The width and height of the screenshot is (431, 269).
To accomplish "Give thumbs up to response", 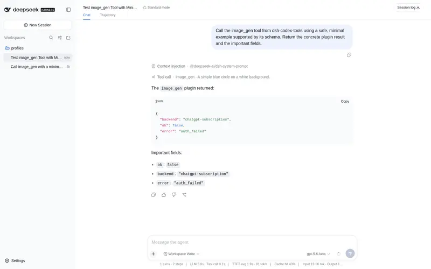I will [x=164, y=195].
